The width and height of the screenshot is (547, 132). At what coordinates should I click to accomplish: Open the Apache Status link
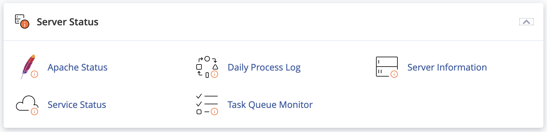tap(77, 67)
